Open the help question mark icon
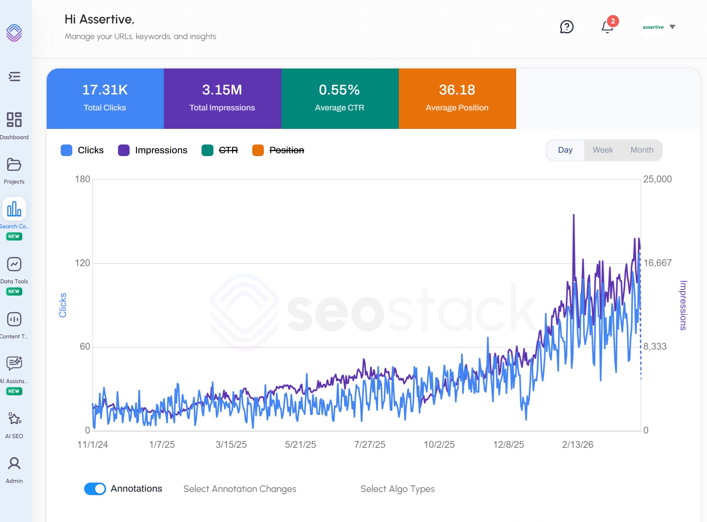Screen dimensions: 707x522 point(566,27)
